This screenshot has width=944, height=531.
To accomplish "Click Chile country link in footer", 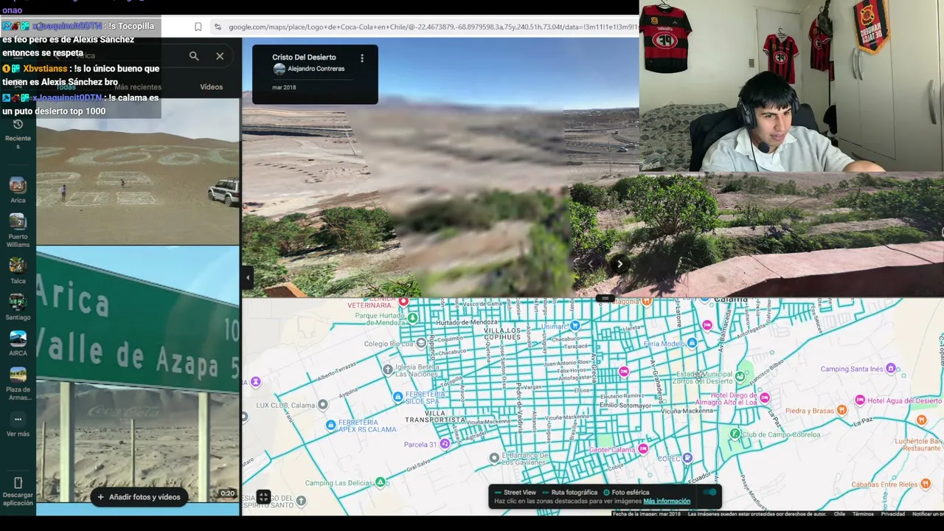I will 839,514.
